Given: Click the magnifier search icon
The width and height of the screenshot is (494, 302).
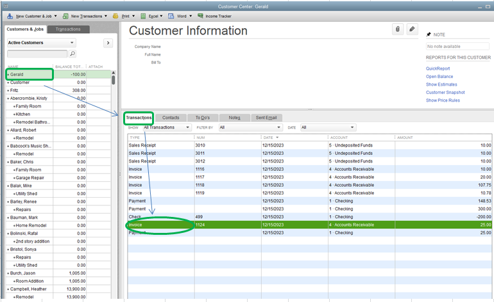Looking at the screenshot, I should pos(72,54).
